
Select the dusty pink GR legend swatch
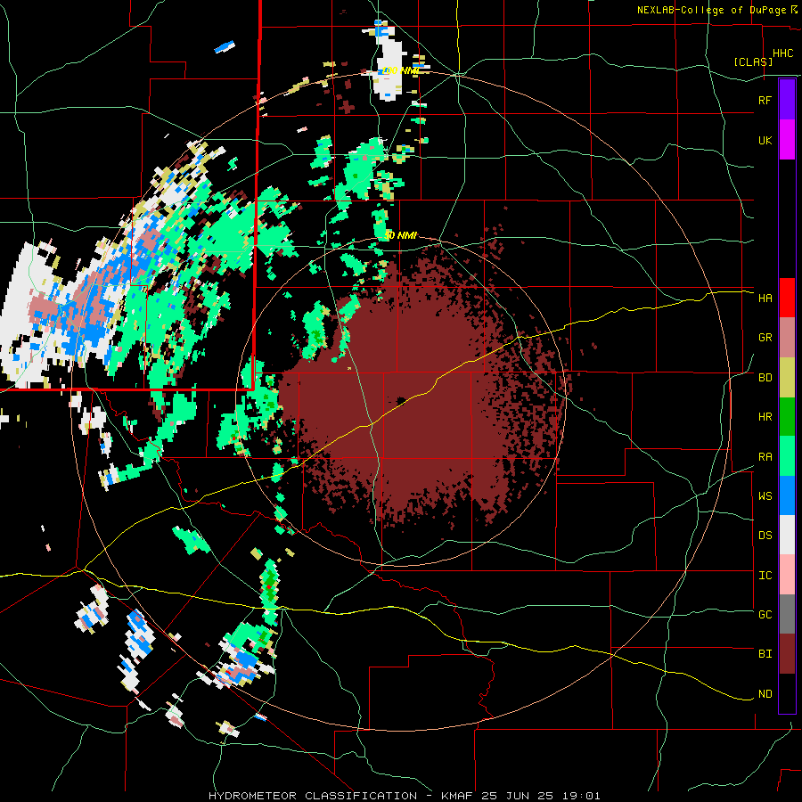click(787, 338)
